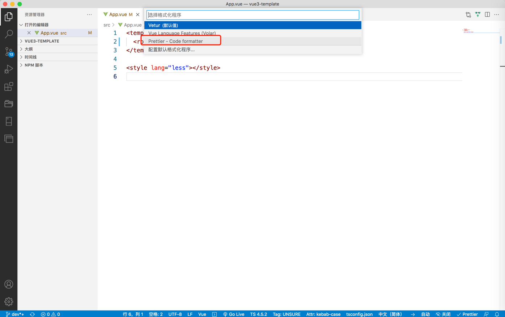
Task: Open the Run and Debug view
Action: (9, 69)
